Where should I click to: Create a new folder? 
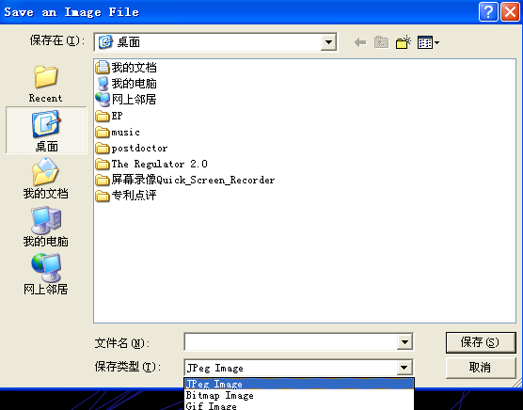[403, 42]
